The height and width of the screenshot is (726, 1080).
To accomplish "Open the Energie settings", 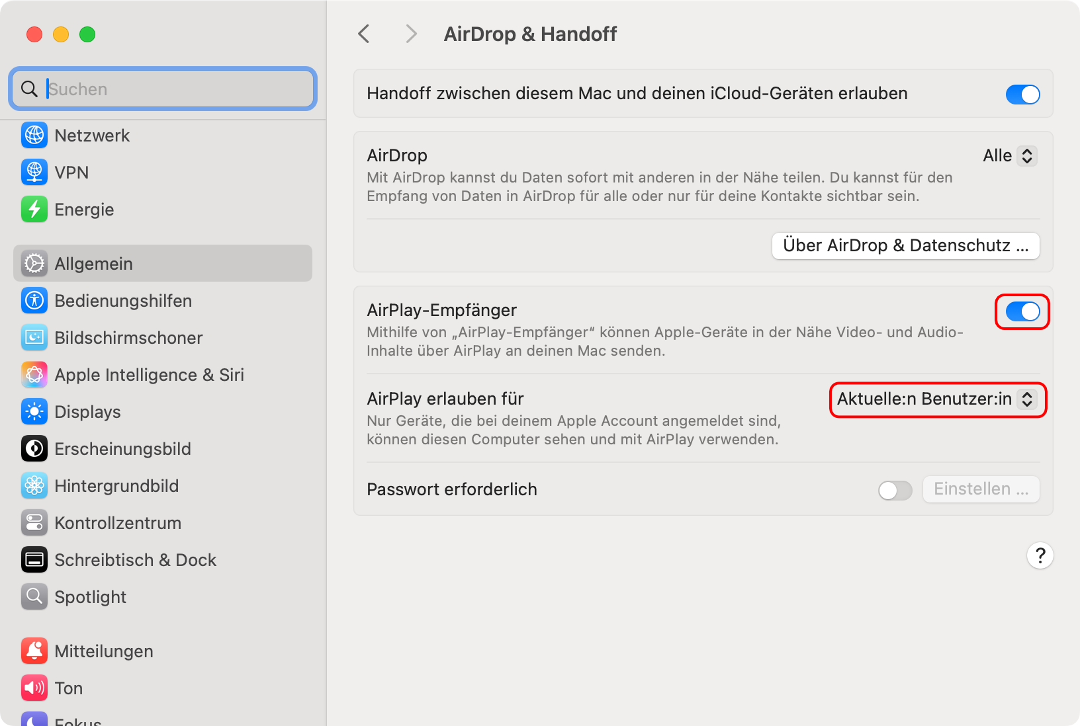I will (x=163, y=210).
